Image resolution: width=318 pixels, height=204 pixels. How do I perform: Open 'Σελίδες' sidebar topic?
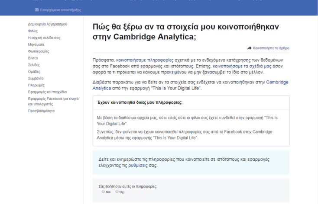pyautogui.click(x=34, y=64)
